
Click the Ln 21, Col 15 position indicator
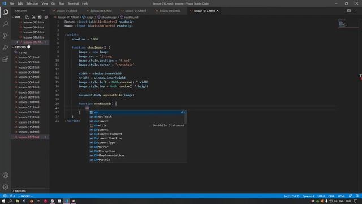(x=291, y=196)
